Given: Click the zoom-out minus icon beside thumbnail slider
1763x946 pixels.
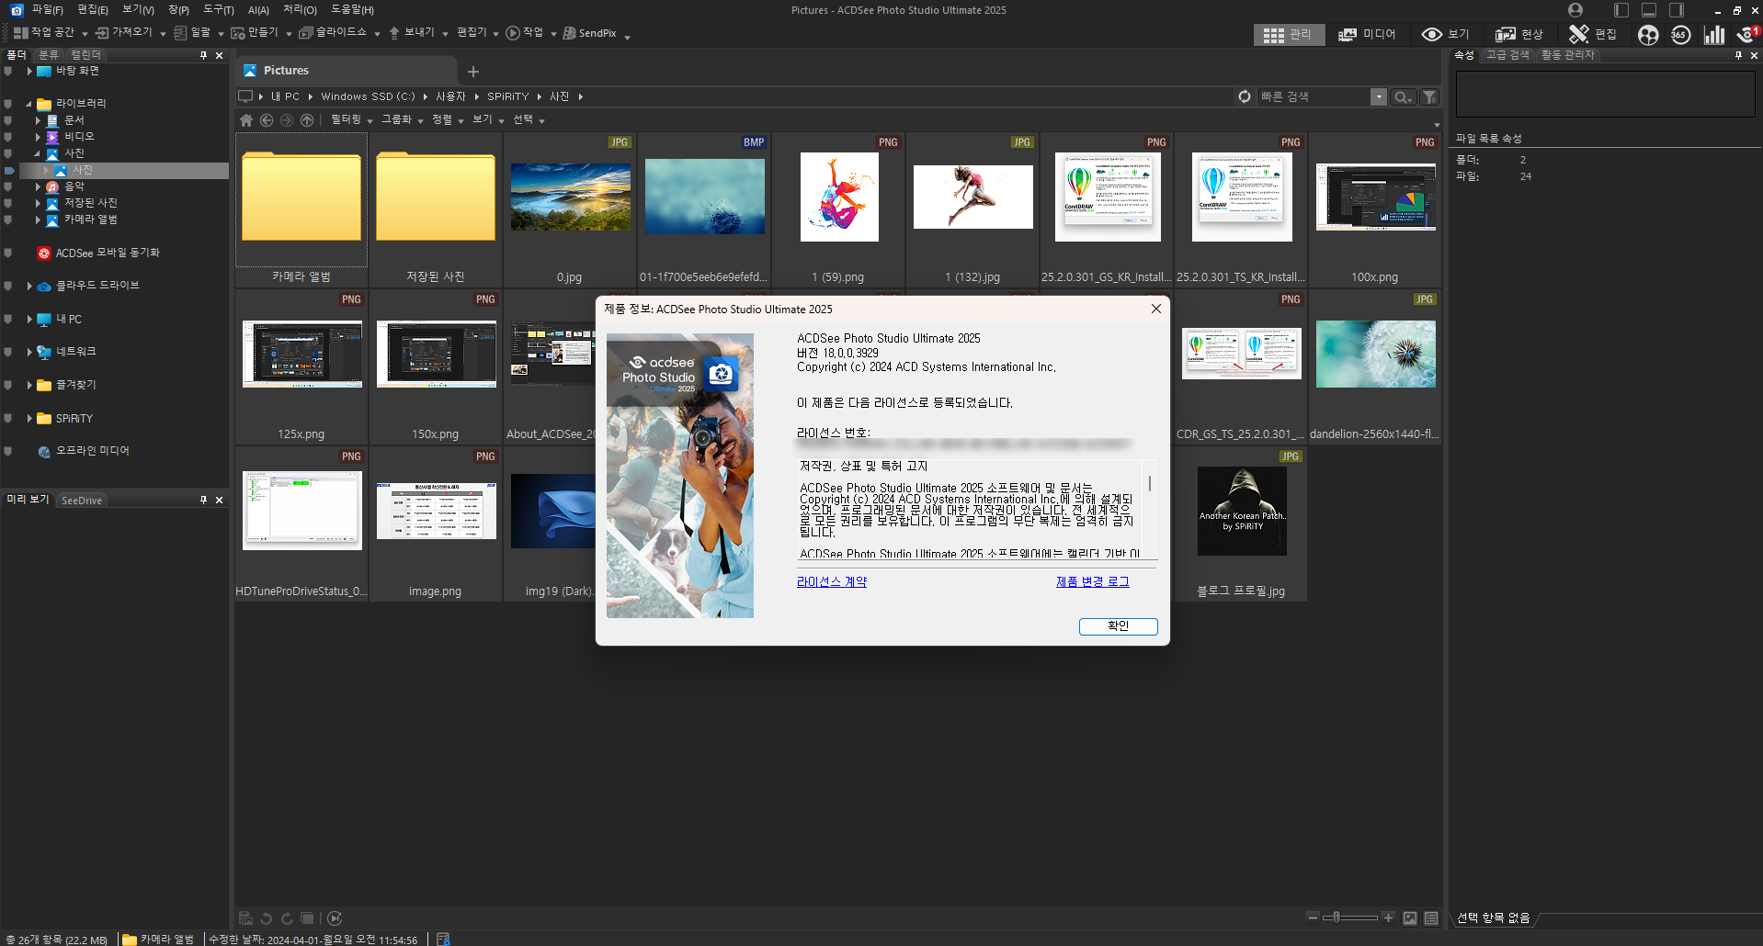Looking at the screenshot, I should [1313, 918].
